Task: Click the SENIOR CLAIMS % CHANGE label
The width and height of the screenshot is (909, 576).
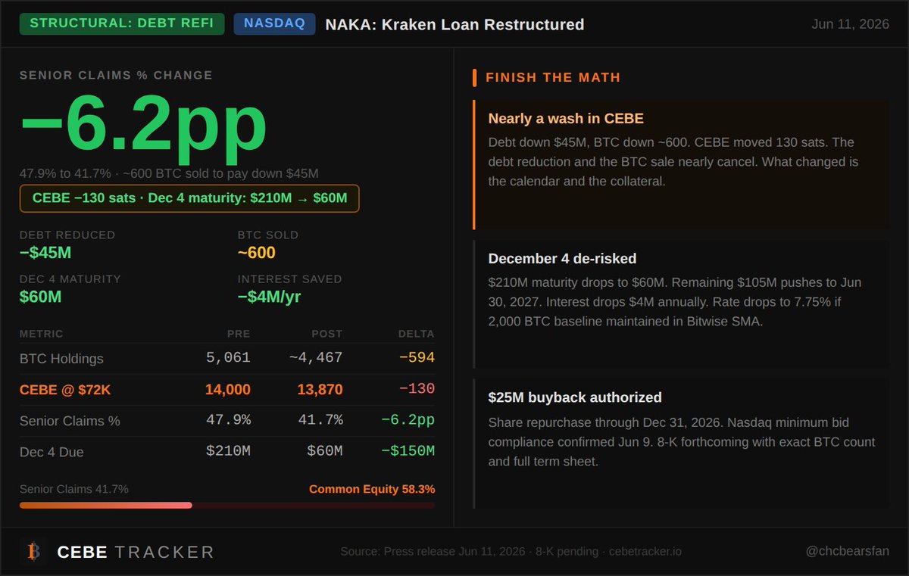Action: click(116, 76)
